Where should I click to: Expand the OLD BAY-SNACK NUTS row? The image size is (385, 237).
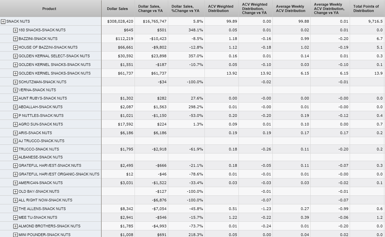pos(15,191)
